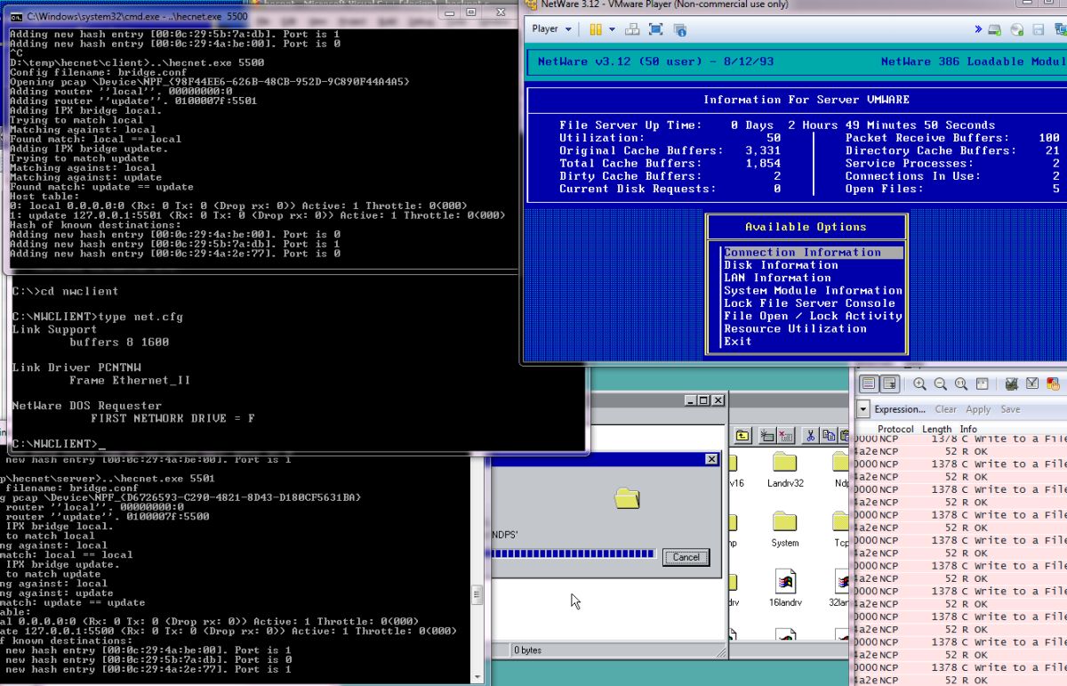Cancel the file copy progress dialog
The width and height of the screenshot is (1067, 686).
pyautogui.click(x=686, y=557)
